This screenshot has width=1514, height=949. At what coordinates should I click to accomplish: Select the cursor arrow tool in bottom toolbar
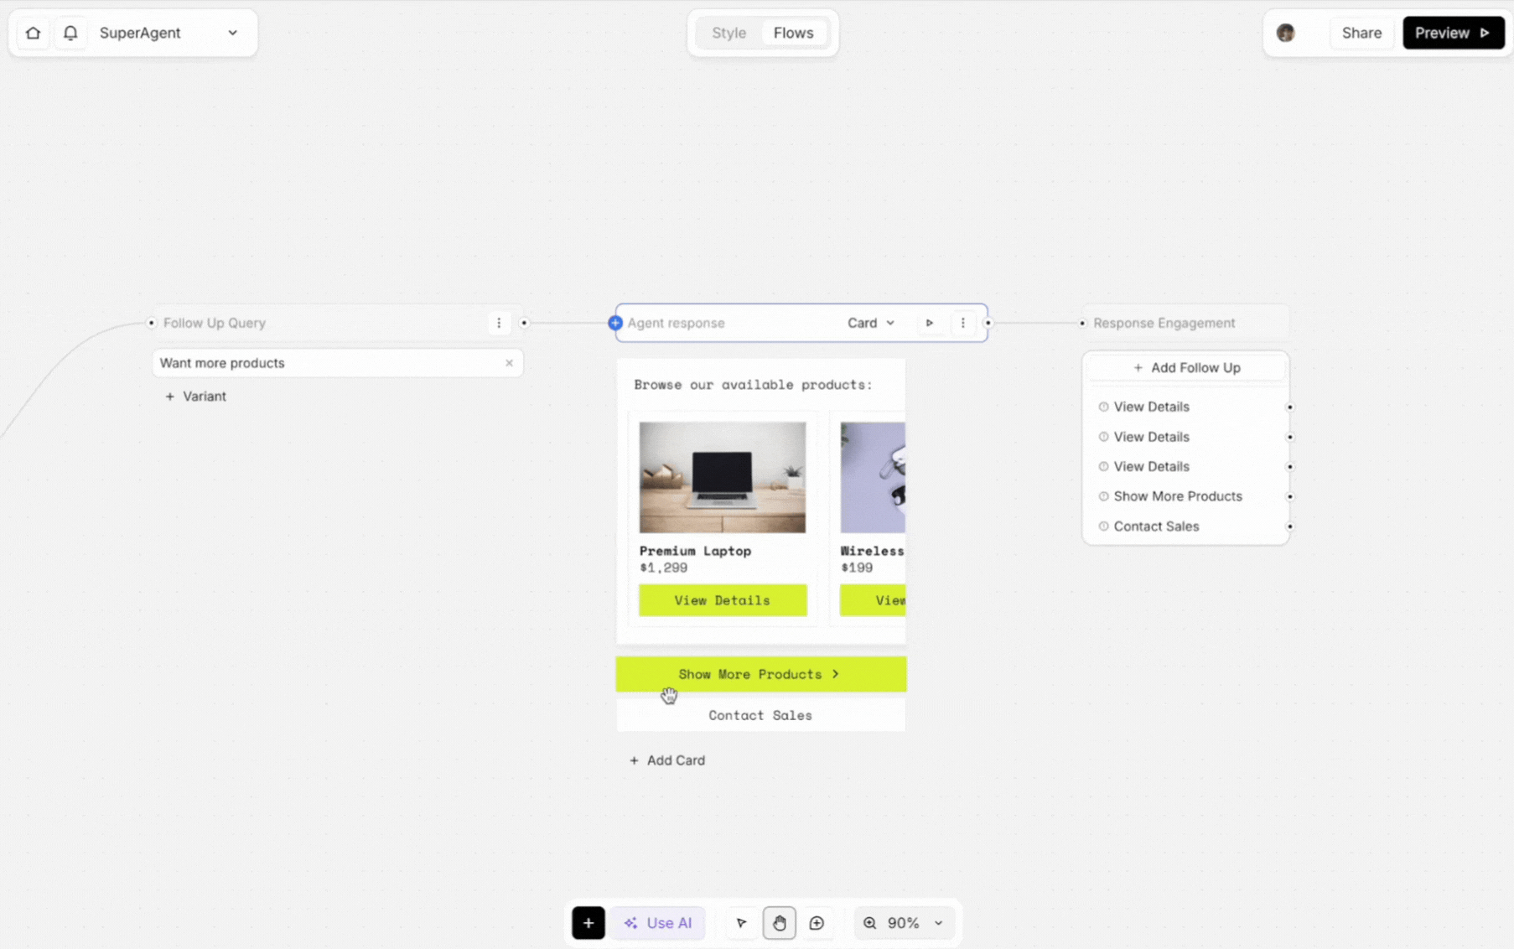coord(741,922)
